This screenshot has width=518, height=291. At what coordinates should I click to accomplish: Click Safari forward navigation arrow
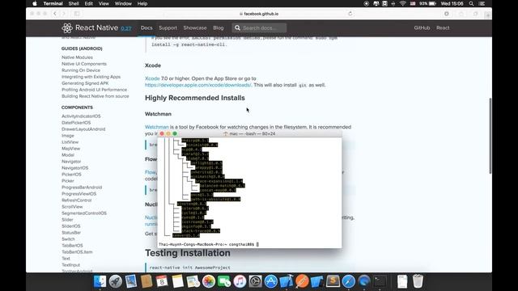(x=64, y=14)
